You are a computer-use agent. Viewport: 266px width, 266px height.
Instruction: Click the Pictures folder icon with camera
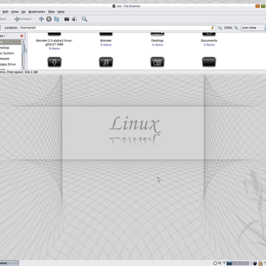pyautogui.click(x=158, y=62)
